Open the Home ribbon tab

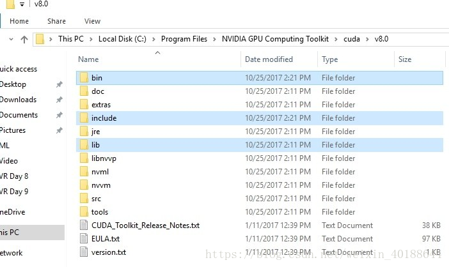(19, 21)
